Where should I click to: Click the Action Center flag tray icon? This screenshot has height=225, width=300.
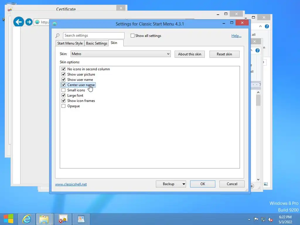(x=256, y=219)
